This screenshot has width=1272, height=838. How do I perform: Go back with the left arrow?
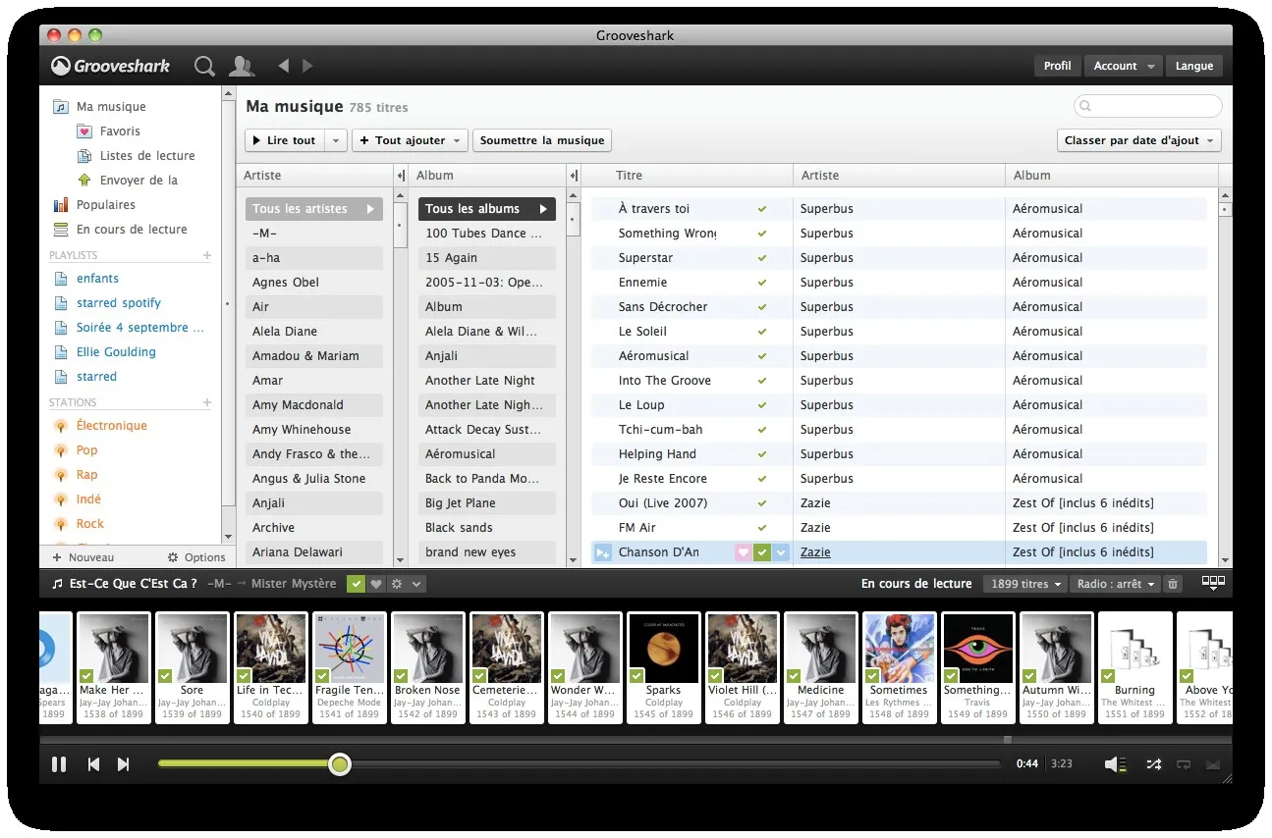[x=284, y=66]
